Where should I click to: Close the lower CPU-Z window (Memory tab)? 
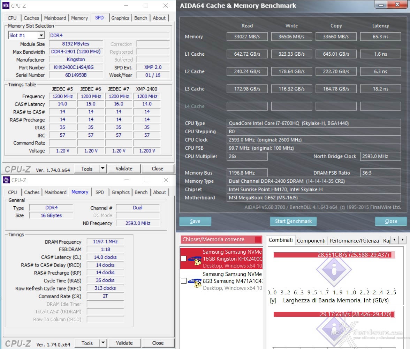coord(166,180)
